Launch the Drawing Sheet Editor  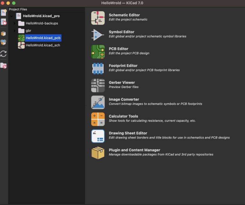(x=98, y=136)
